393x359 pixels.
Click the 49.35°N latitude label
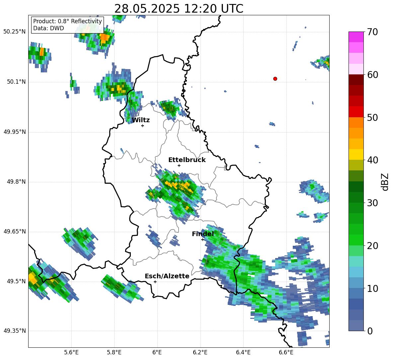click(x=15, y=331)
